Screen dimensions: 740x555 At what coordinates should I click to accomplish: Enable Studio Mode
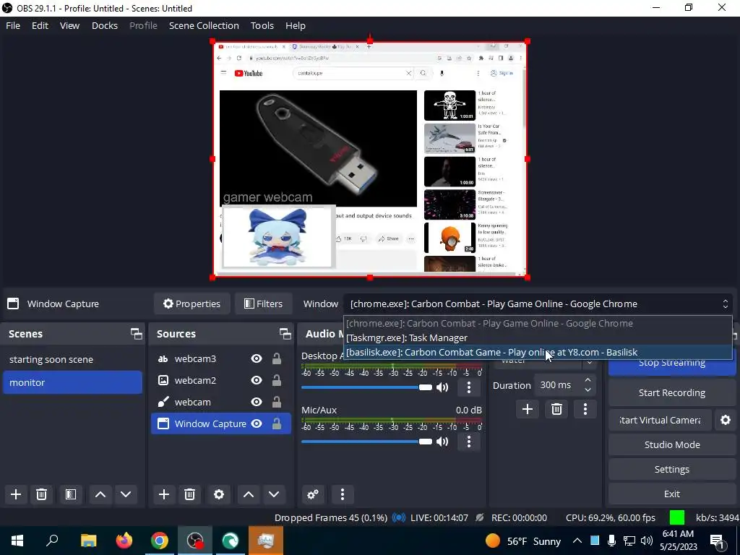point(671,444)
